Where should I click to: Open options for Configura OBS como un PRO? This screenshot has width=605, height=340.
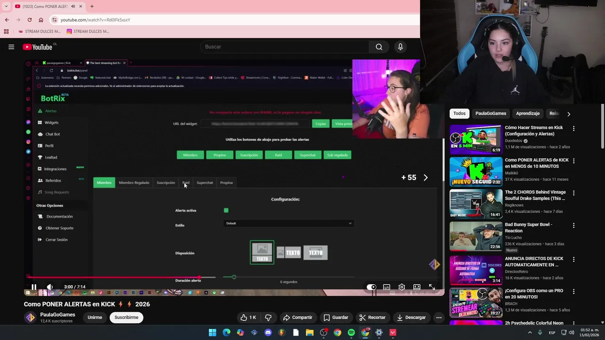point(573,292)
